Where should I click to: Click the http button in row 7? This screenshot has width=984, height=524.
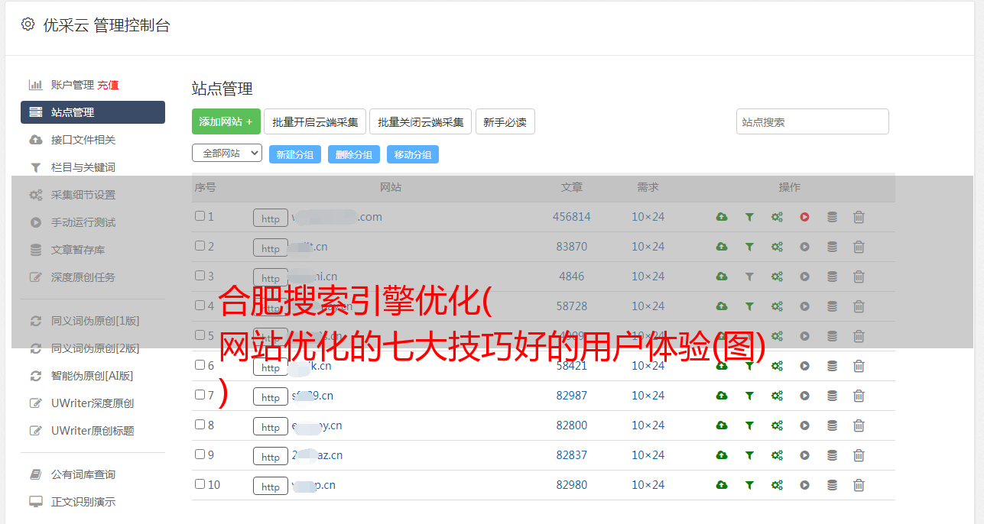[x=271, y=397]
